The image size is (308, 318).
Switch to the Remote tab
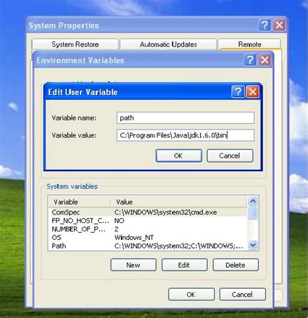pos(250,44)
